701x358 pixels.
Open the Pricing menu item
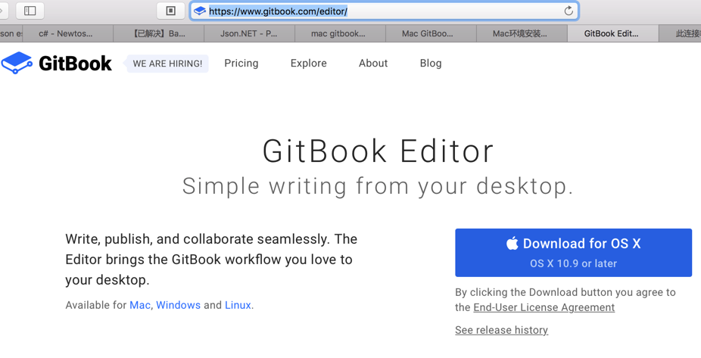pos(241,64)
